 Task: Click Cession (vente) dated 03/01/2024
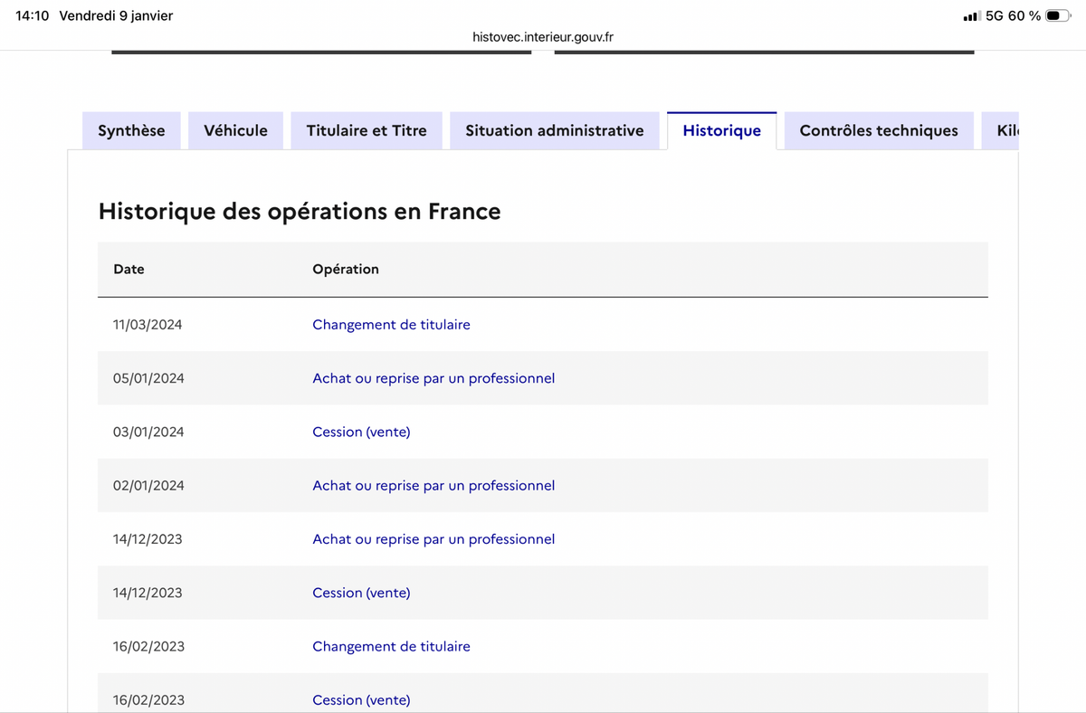pos(361,432)
